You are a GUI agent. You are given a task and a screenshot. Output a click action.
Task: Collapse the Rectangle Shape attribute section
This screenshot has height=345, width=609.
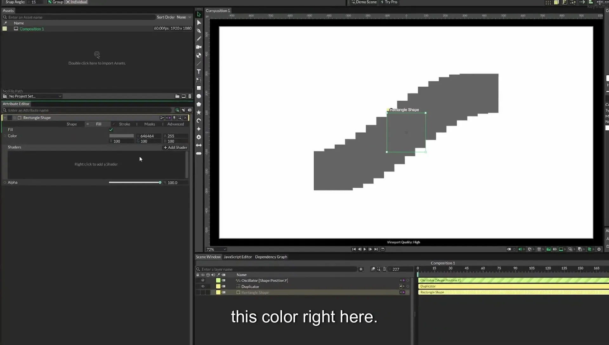coord(5,118)
